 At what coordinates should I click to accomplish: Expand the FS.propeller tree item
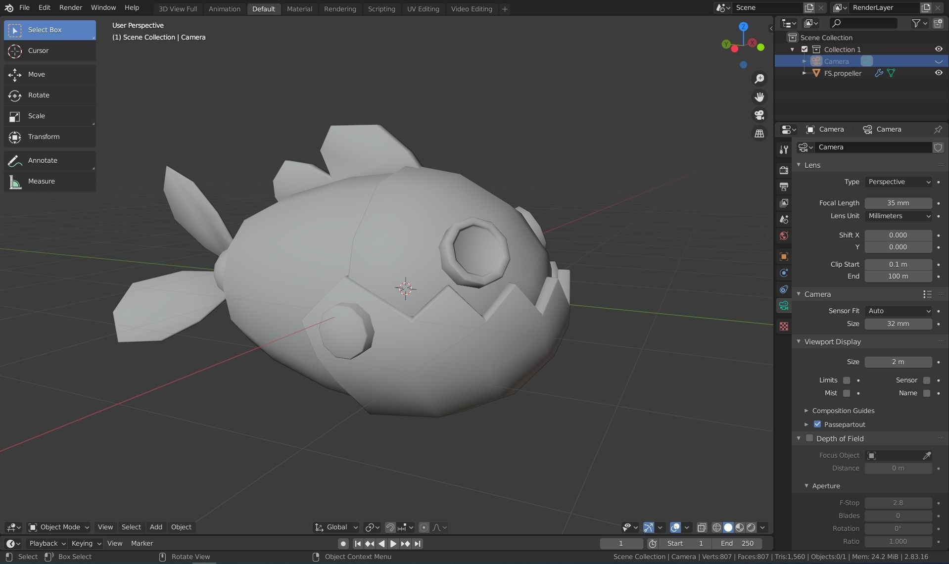[804, 73]
